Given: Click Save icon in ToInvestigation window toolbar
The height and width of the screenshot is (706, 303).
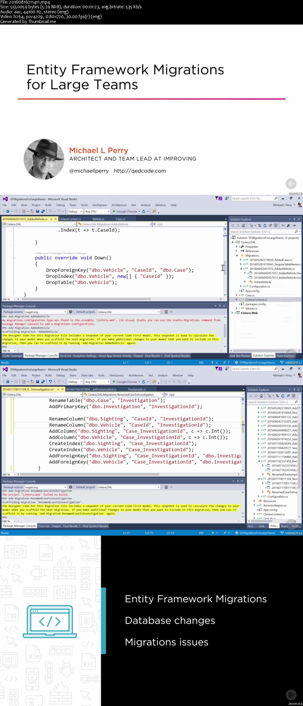Looking at the screenshot, I should point(38,382).
